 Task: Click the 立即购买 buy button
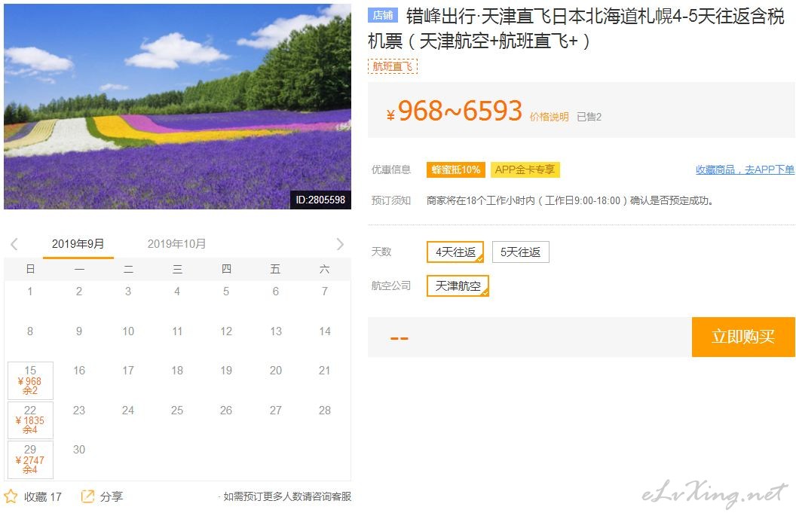(x=743, y=337)
